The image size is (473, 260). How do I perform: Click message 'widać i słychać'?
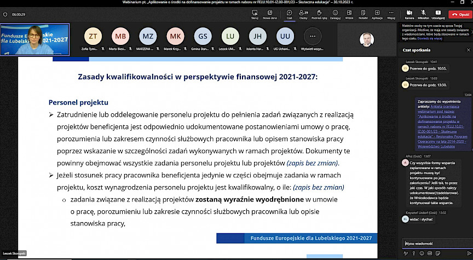[x=421, y=219]
